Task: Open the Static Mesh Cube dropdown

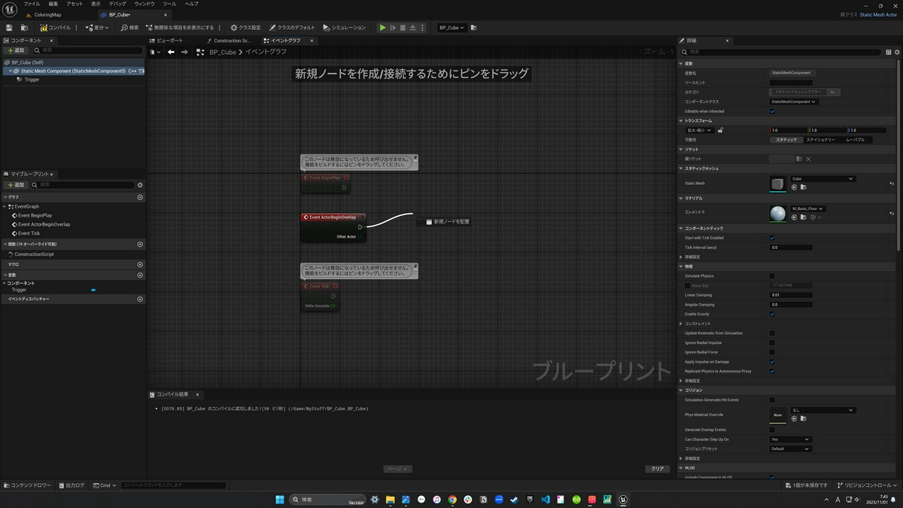Action: point(822,178)
